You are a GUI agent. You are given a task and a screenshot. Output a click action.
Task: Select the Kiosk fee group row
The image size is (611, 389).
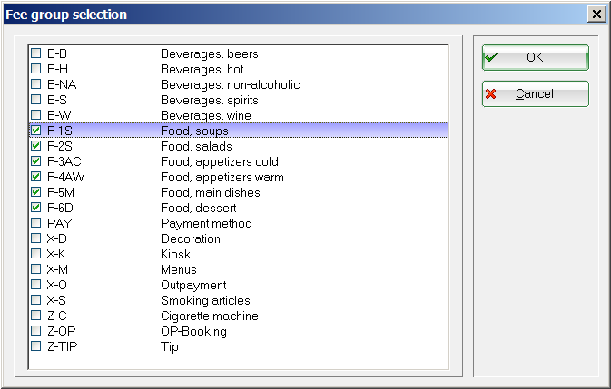tap(176, 255)
